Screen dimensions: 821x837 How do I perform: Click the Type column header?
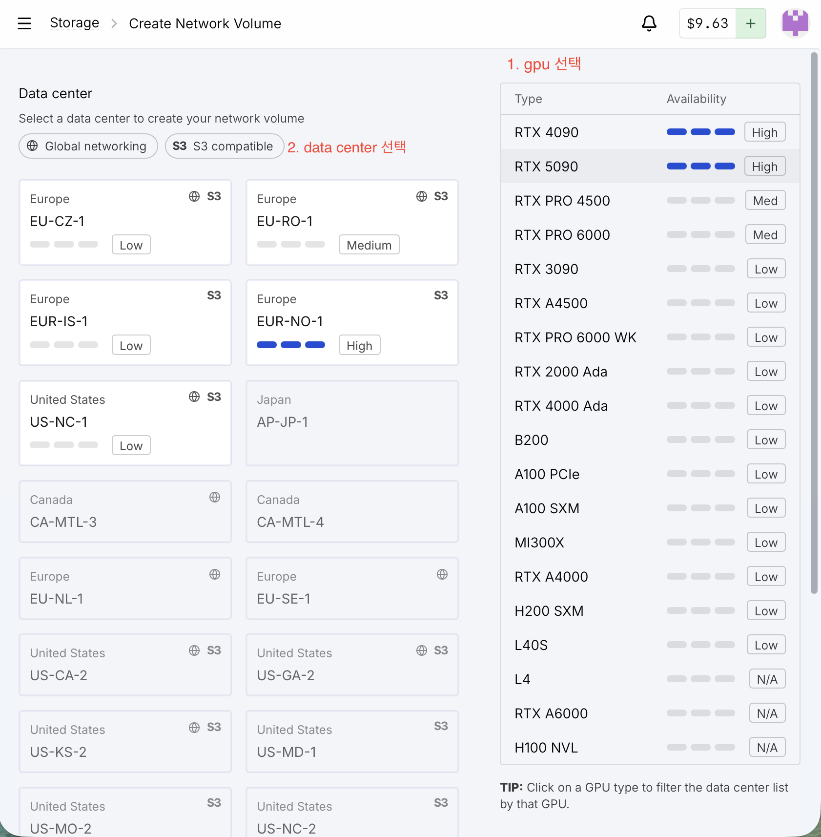pyautogui.click(x=528, y=99)
